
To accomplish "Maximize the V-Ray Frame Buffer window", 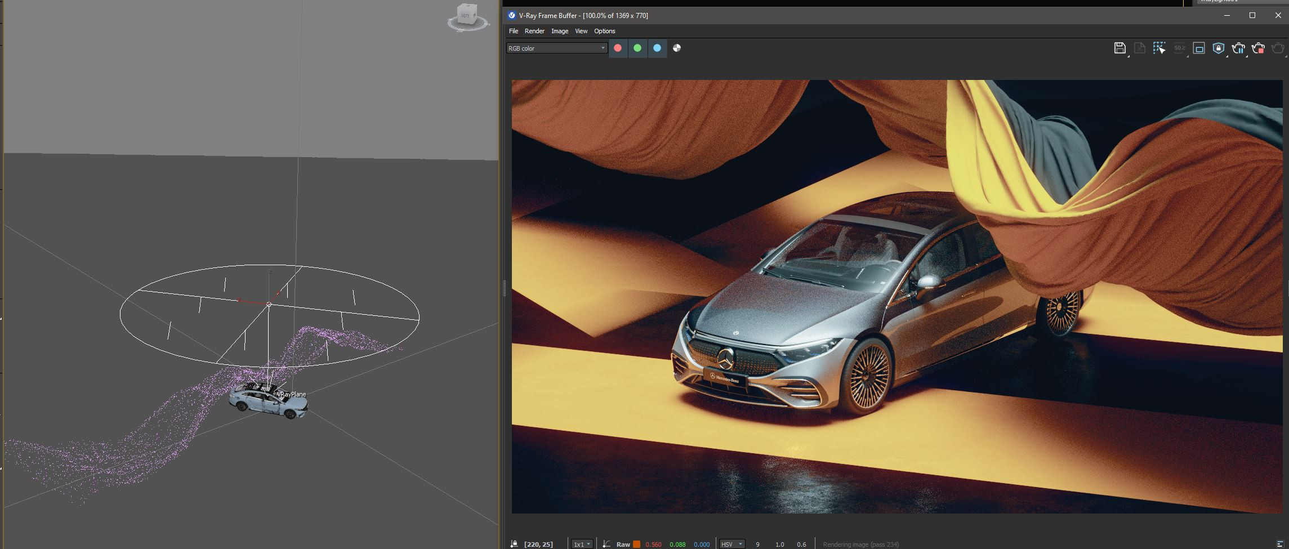I will pyautogui.click(x=1252, y=16).
